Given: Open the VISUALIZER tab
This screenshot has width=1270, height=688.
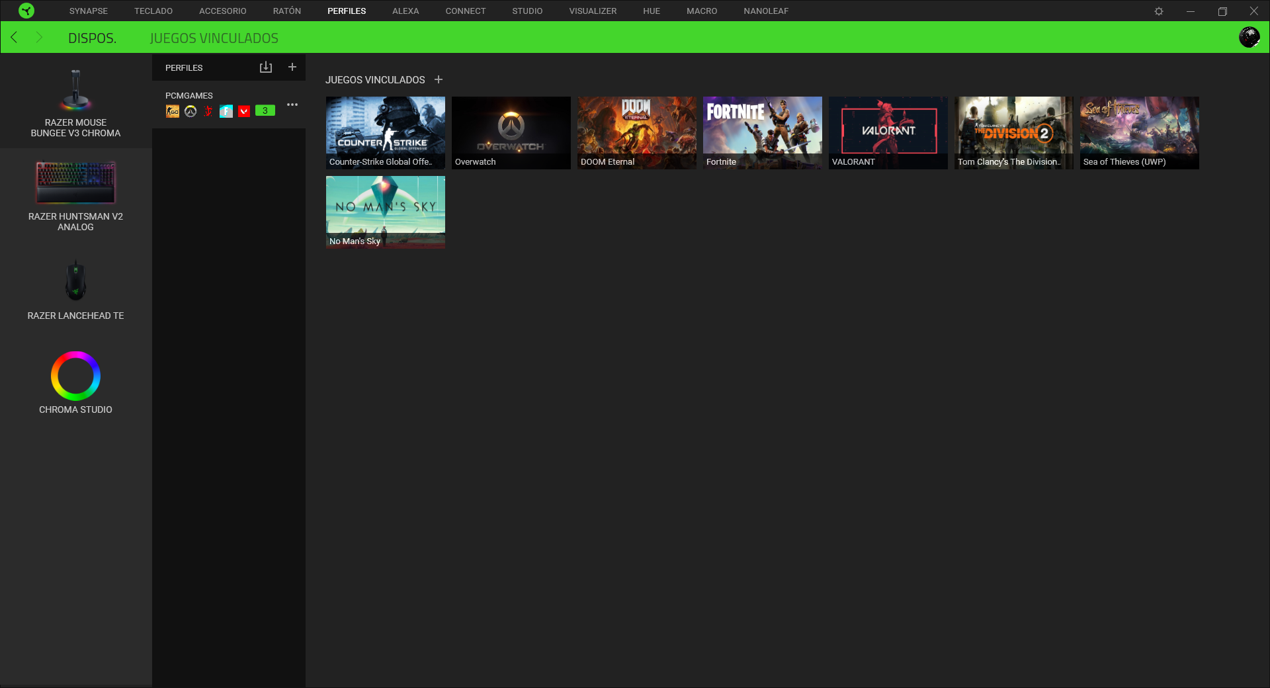Looking at the screenshot, I should (593, 11).
